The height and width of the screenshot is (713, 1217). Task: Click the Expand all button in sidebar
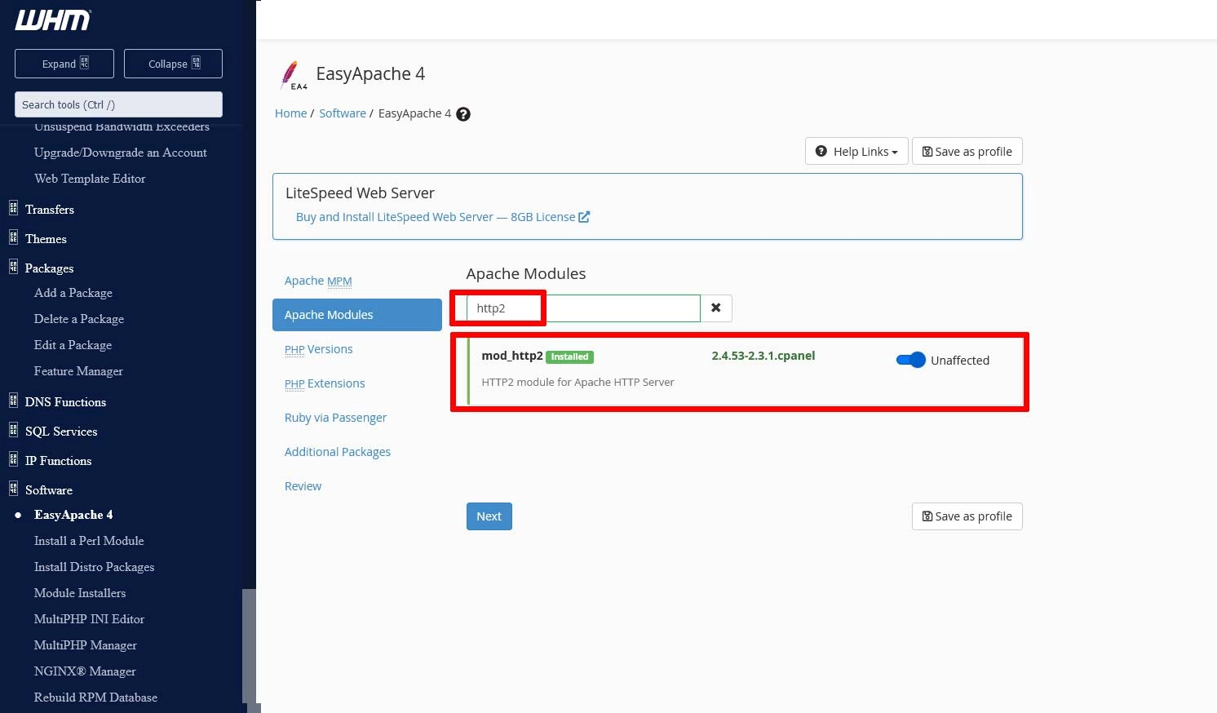64,64
